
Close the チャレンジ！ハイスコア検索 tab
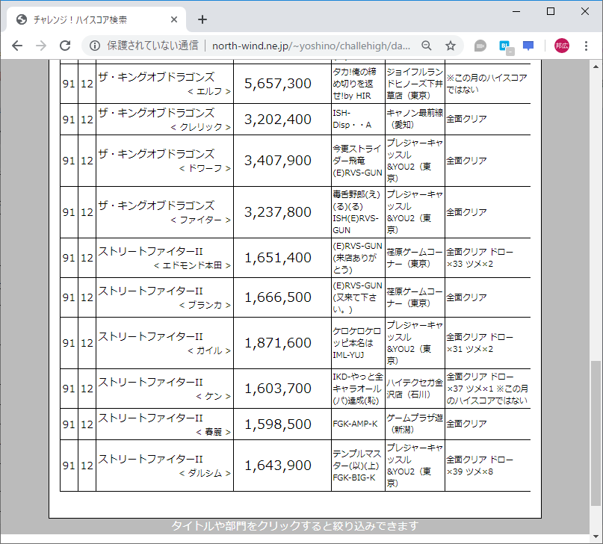coord(174,19)
